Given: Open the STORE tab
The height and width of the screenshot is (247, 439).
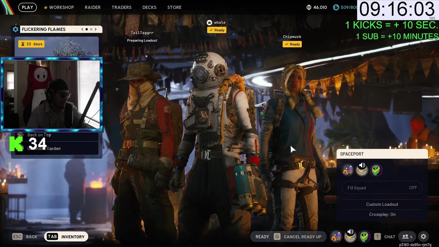Looking at the screenshot, I should 174,7.
